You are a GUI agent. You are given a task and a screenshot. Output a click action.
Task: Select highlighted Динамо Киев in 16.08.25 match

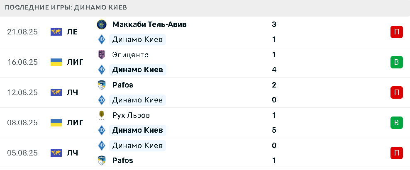tap(137, 70)
